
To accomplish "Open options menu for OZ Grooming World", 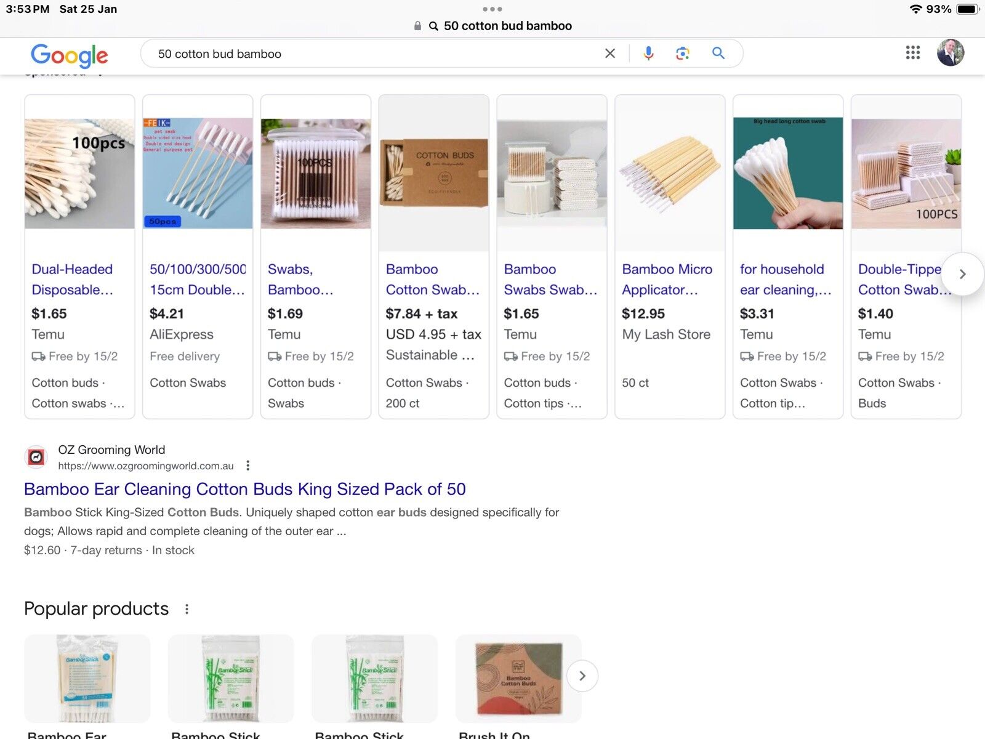I will (247, 466).
